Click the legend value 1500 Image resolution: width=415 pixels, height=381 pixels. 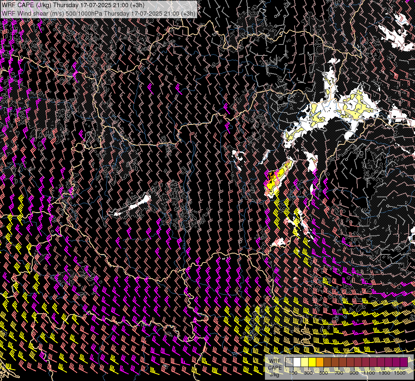400,373
